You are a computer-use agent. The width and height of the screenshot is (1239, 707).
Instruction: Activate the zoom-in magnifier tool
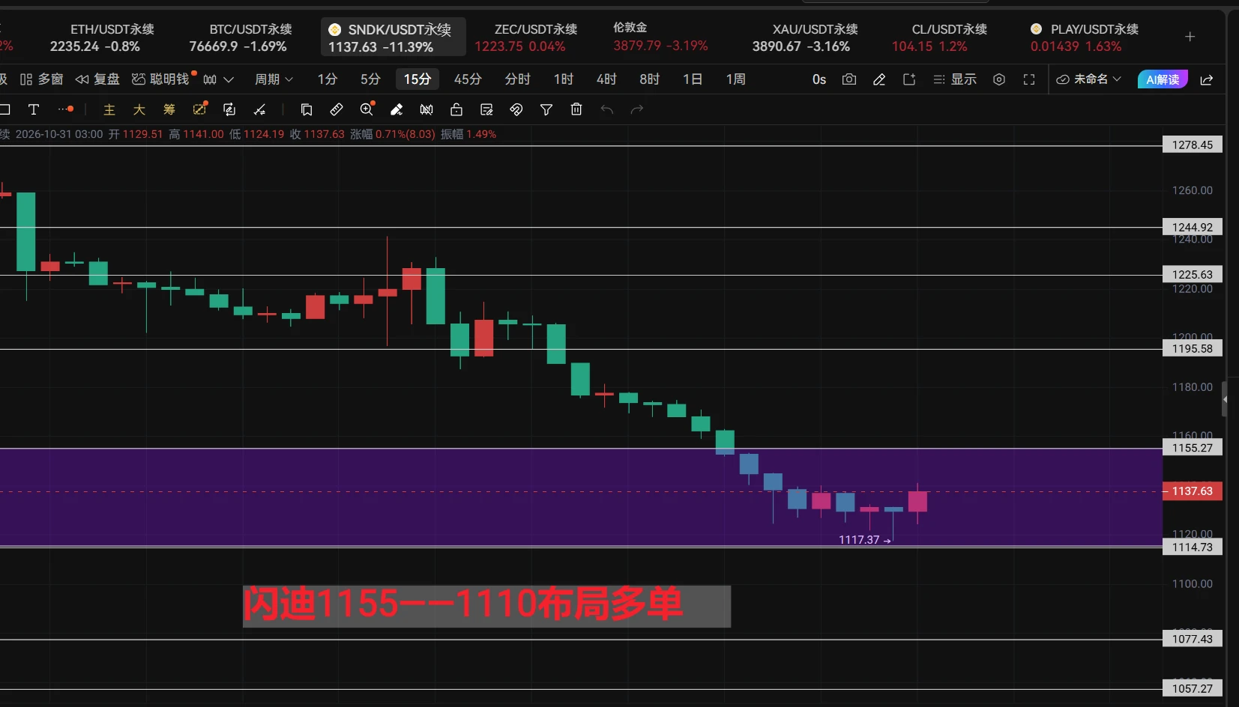(x=367, y=109)
